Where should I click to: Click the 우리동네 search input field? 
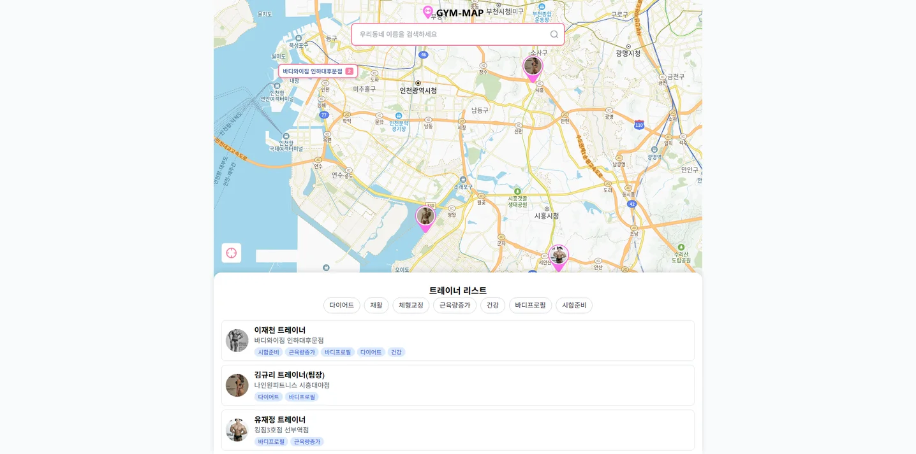coord(447,34)
